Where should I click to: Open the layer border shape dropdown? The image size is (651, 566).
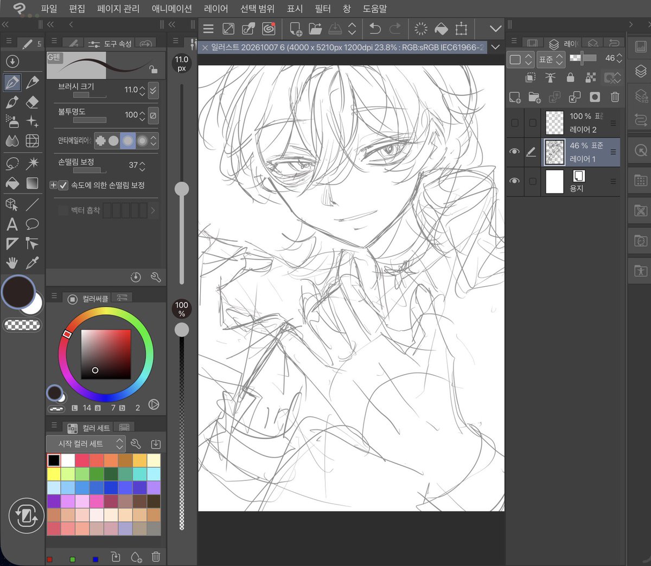click(x=521, y=59)
